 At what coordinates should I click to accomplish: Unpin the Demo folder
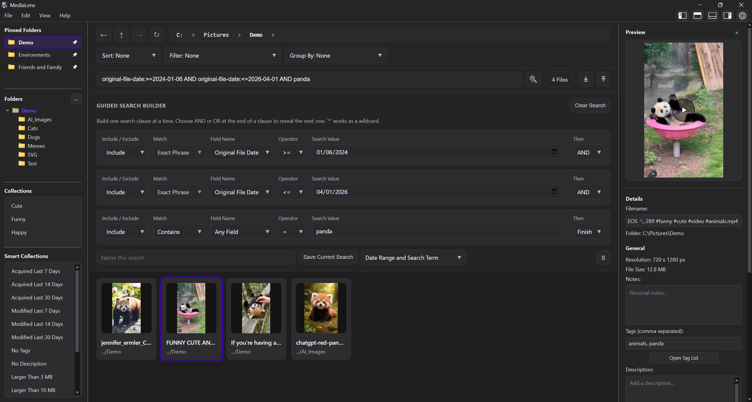75,42
